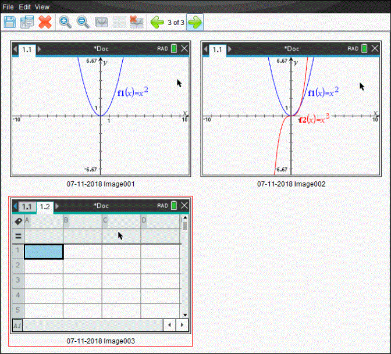The width and height of the screenshot is (391, 354).
Task: Delete capture with the red X icon
Action: pyautogui.click(x=45, y=22)
